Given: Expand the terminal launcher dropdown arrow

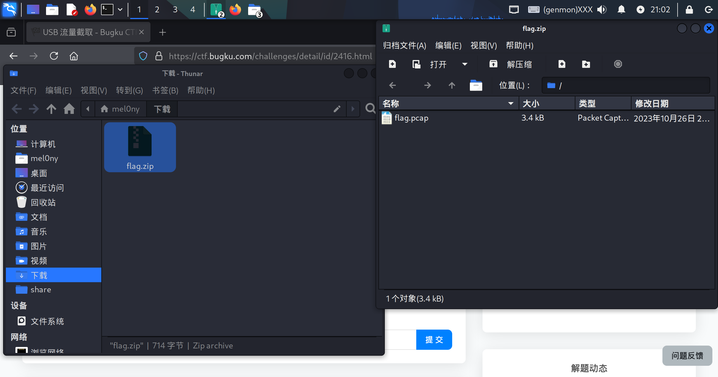Looking at the screenshot, I should click(x=120, y=10).
